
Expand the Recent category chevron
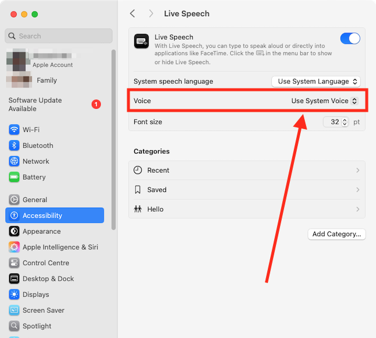tap(357, 170)
